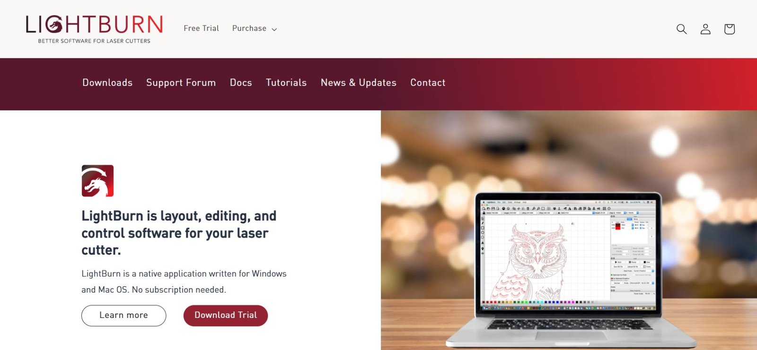The width and height of the screenshot is (757, 350).
Task: Click the dragon emblem inside the LightBurn wordmark
Action: point(54,25)
